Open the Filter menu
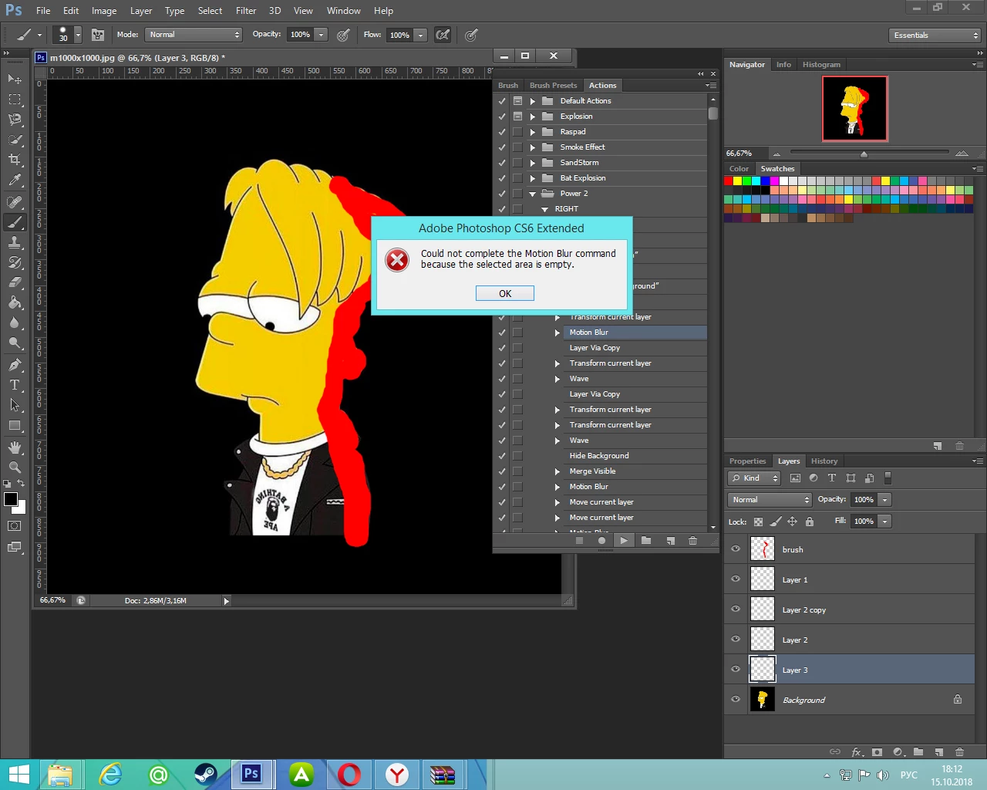 pyautogui.click(x=246, y=11)
